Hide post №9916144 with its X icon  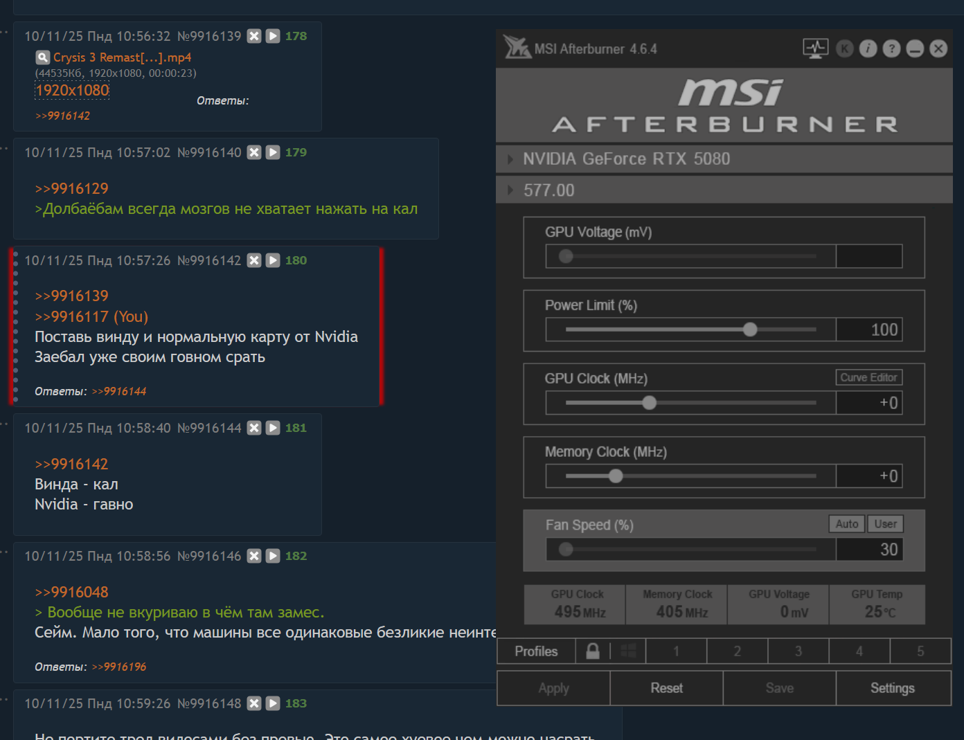[x=254, y=428]
